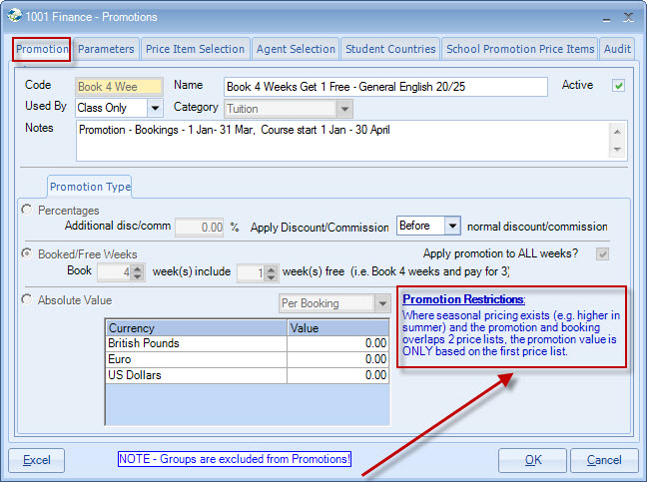The image size is (647, 482).
Task: Export using the Excel button
Action: click(x=37, y=460)
